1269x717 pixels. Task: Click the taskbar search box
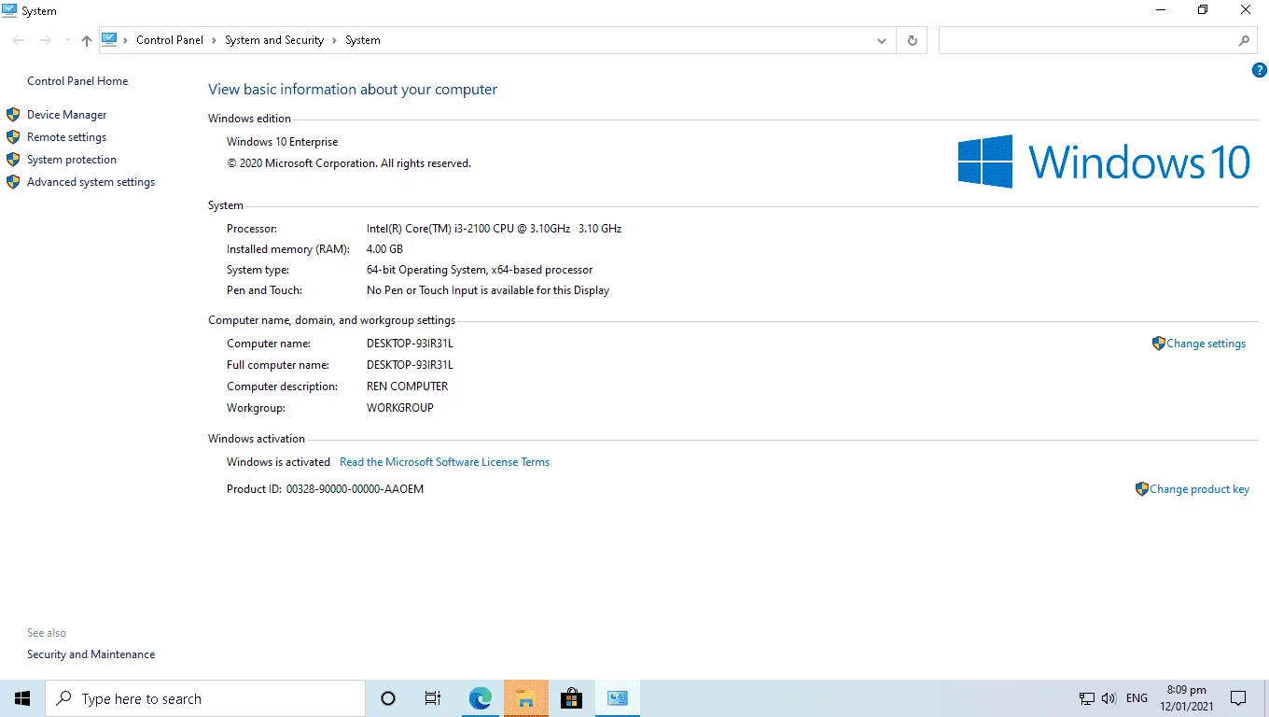(205, 698)
